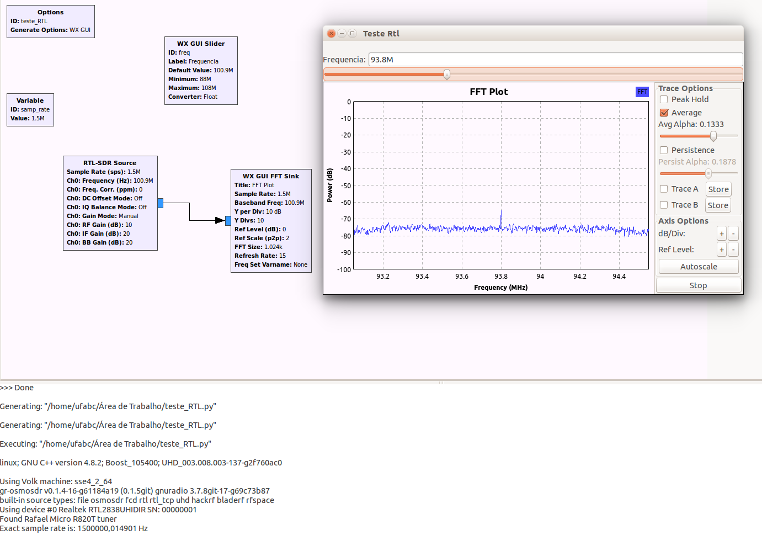Increase dB/Div with plus button
This screenshot has width=762, height=535.
pos(721,234)
